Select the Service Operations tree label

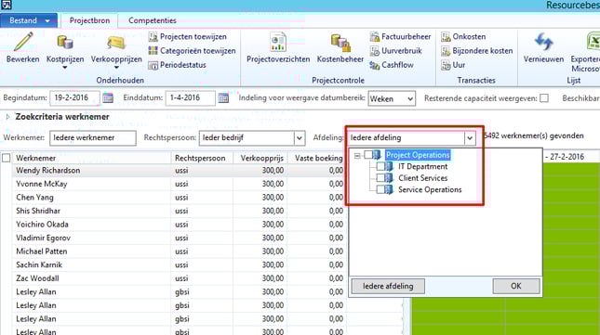pyautogui.click(x=430, y=189)
